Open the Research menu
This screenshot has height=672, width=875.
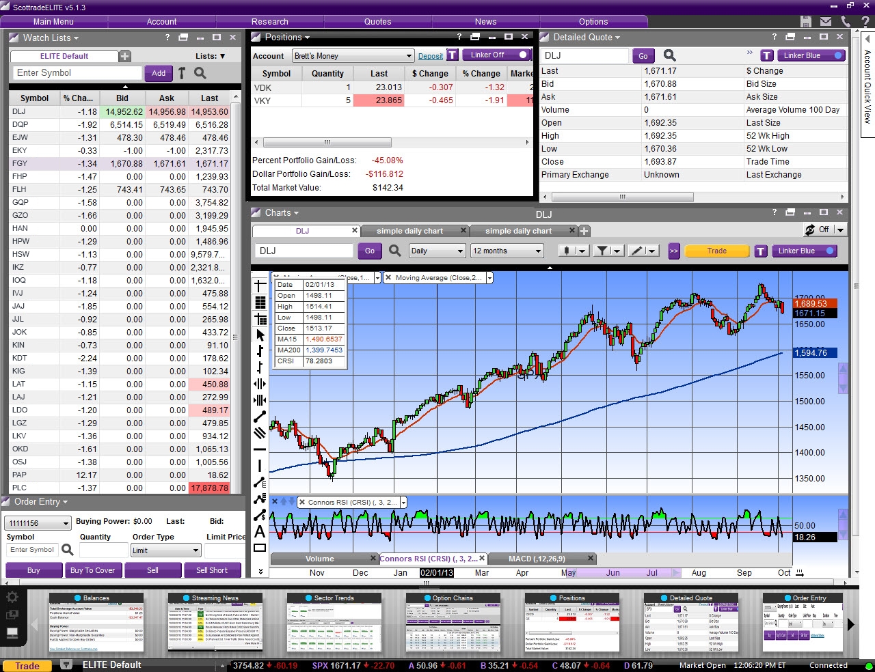[x=269, y=22]
